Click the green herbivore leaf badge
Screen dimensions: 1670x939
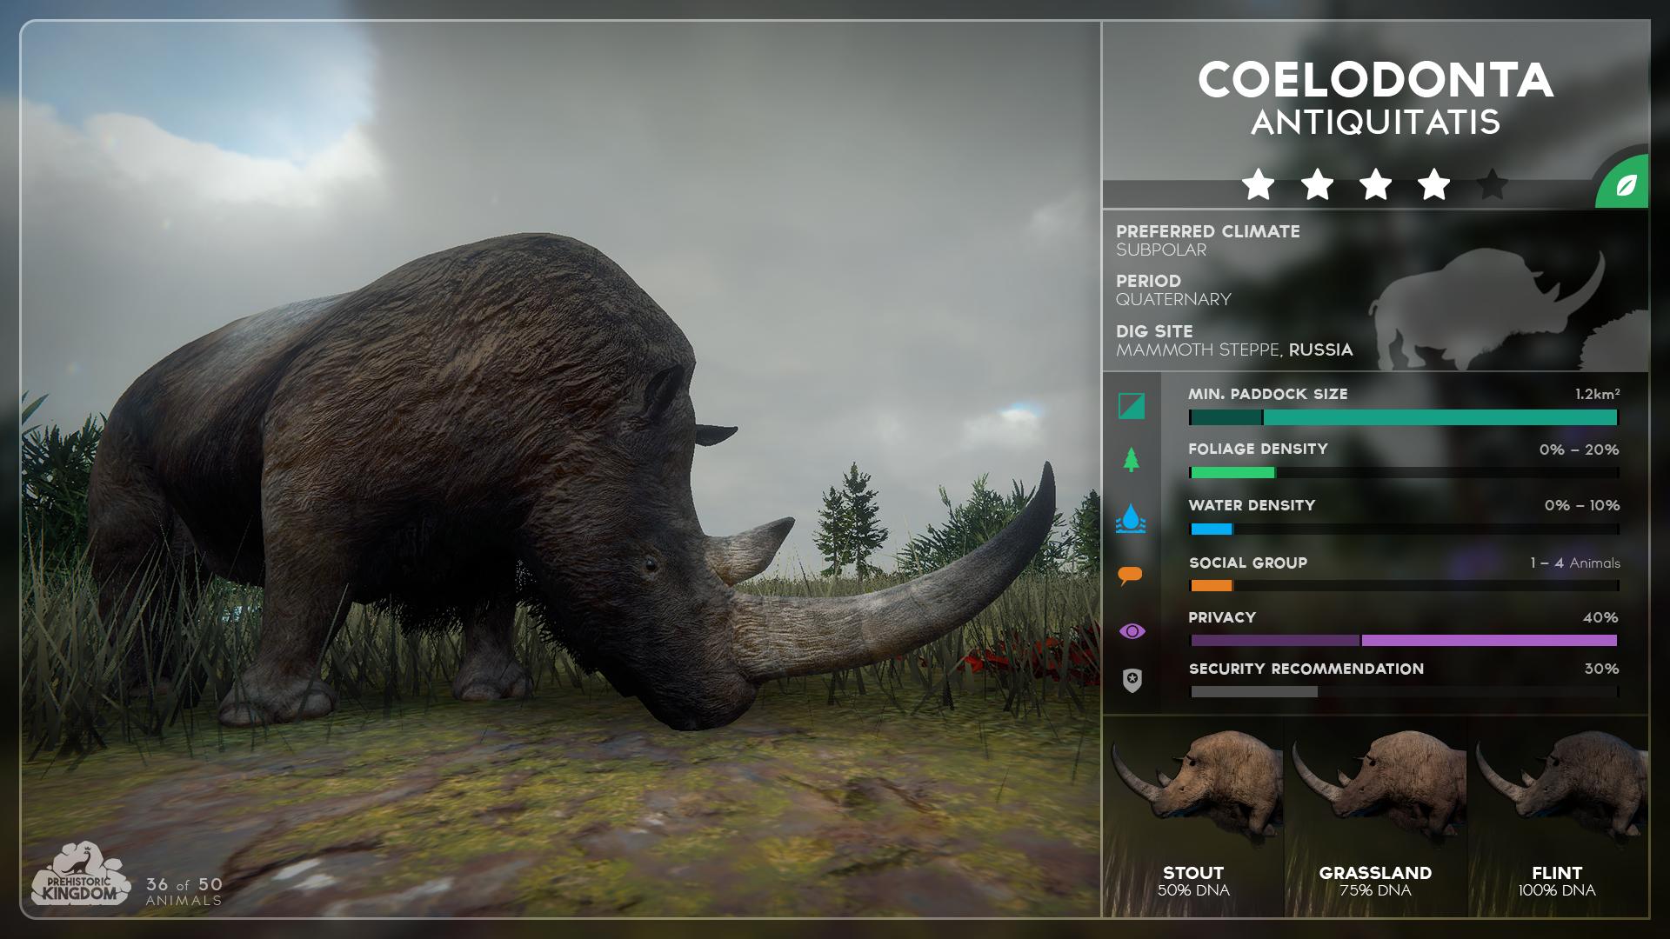(x=1625, y=184)
